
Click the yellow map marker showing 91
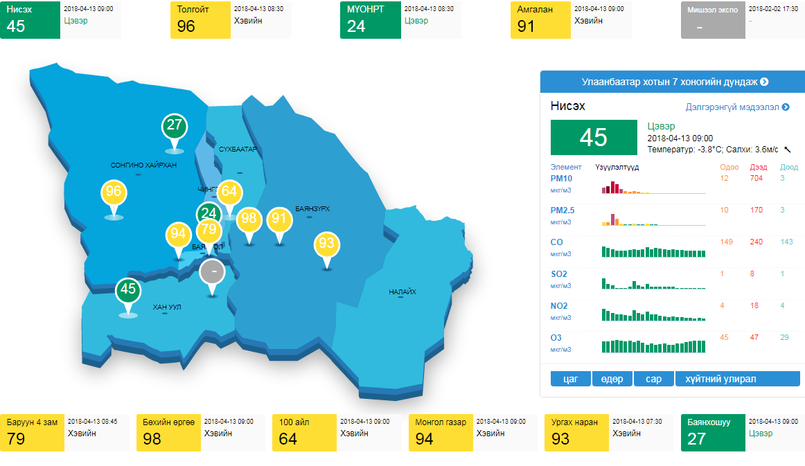pyautogui.click(x=279, y=219)
